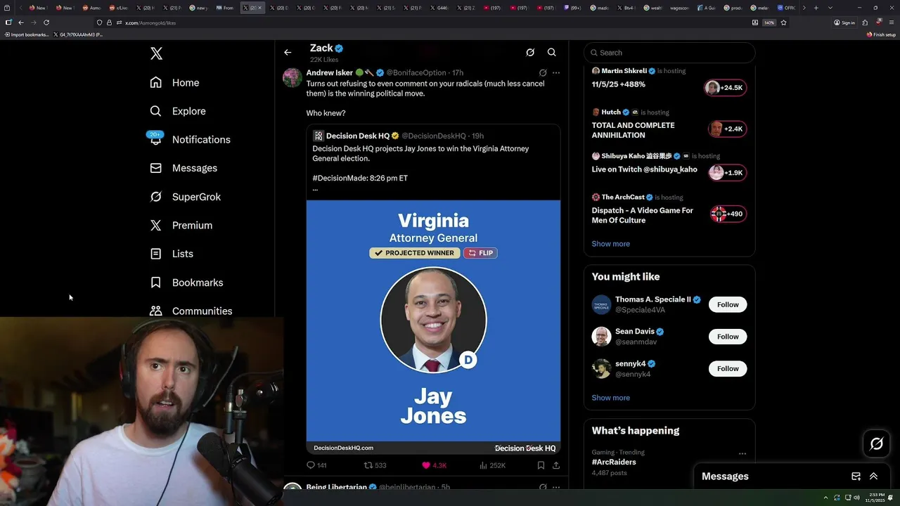This screenshot has width=900, height=506.
Task: Click the Notifications bell icon with badge
Action: click(x=155, y=138)
